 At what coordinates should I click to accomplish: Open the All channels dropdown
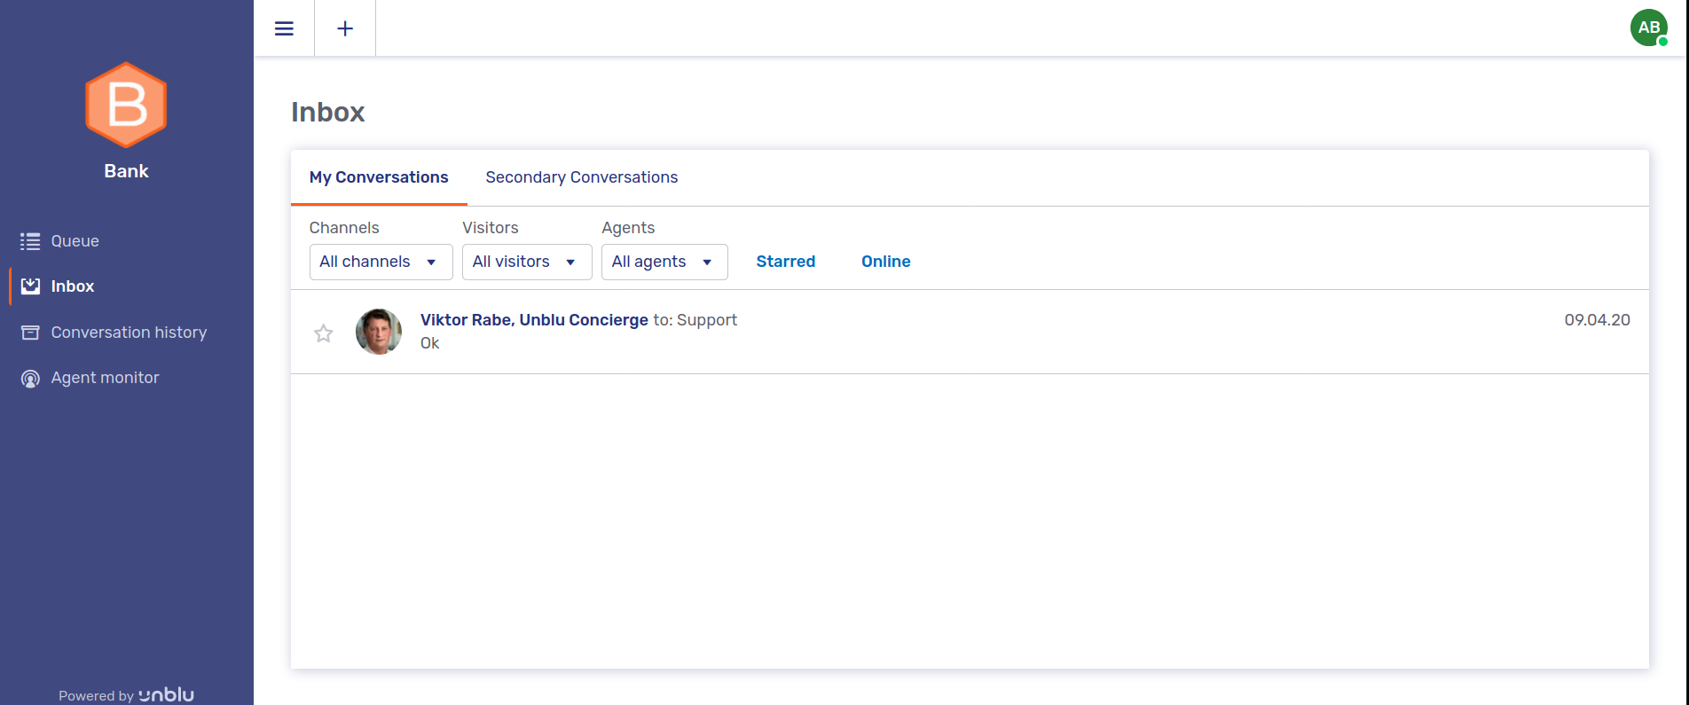(x=381, y=262)
